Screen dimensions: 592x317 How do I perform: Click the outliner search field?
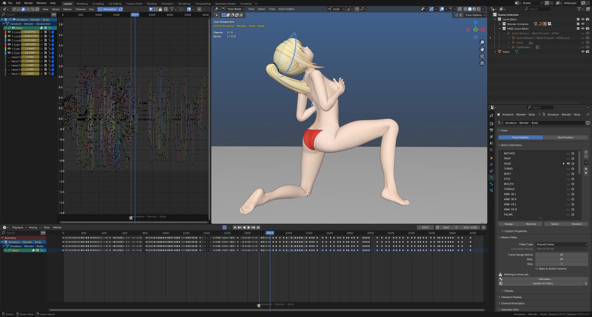(x=538, y=9)
